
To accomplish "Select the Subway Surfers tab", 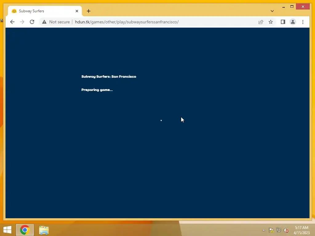I will pos(45,11).
